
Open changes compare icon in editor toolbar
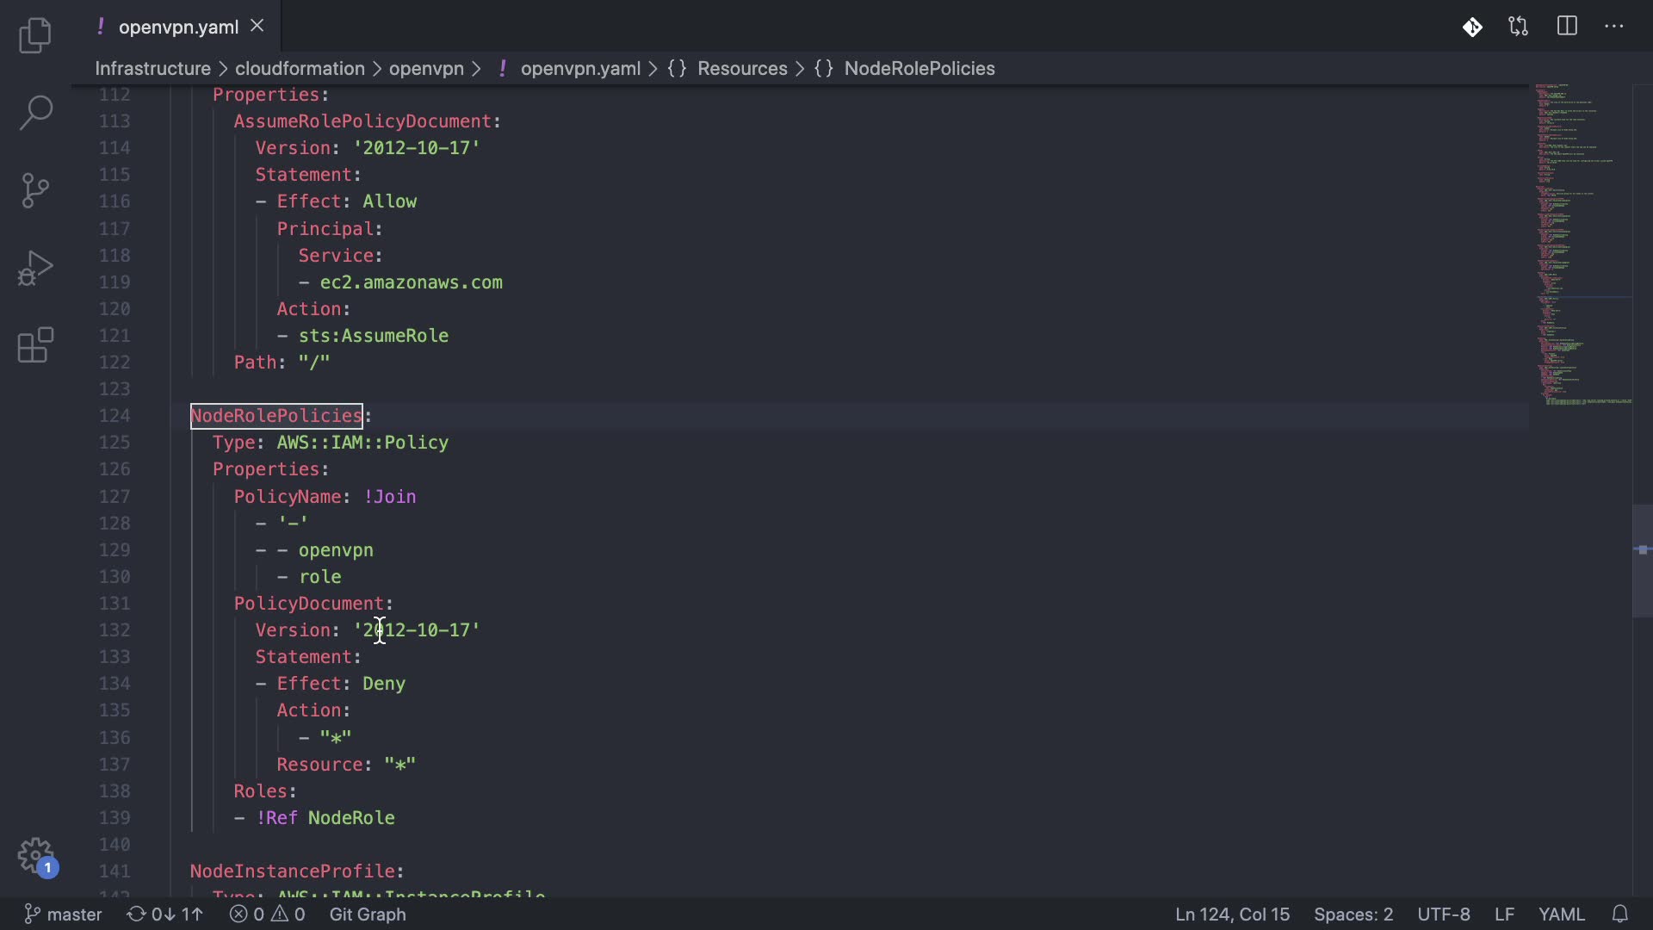pos(1519,27)
